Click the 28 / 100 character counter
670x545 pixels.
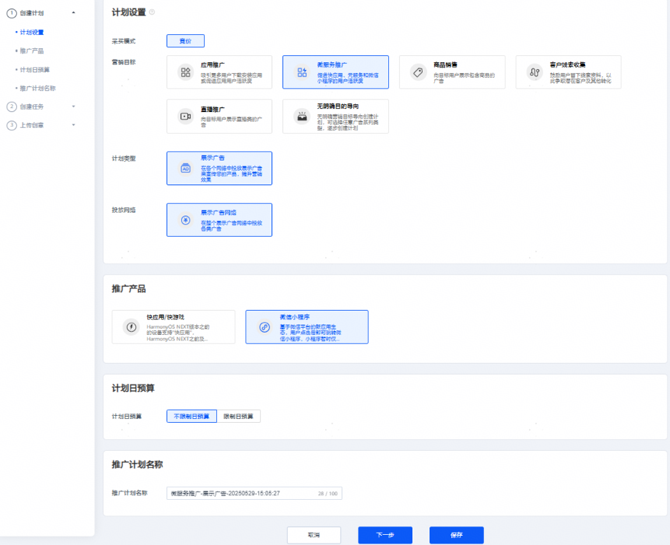coord(328,494)
